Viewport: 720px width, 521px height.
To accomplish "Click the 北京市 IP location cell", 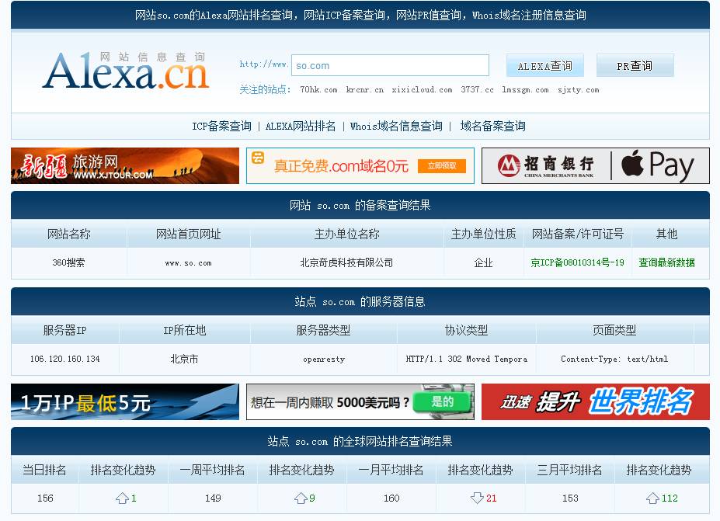I will 185,359.
